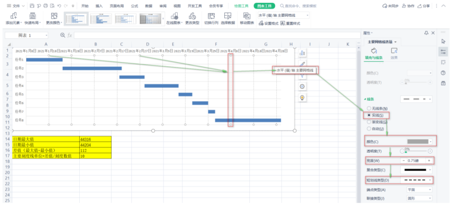Open 快速布局 (Quick Layout) tool
This screenshot has height=204, width=451.
click(33, 19)
